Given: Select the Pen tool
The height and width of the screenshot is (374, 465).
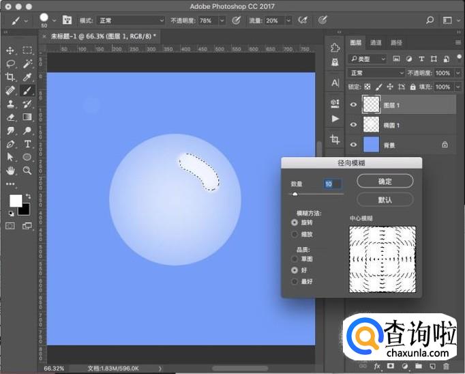Looking at the screenshot, I should (x=10, y=144).
